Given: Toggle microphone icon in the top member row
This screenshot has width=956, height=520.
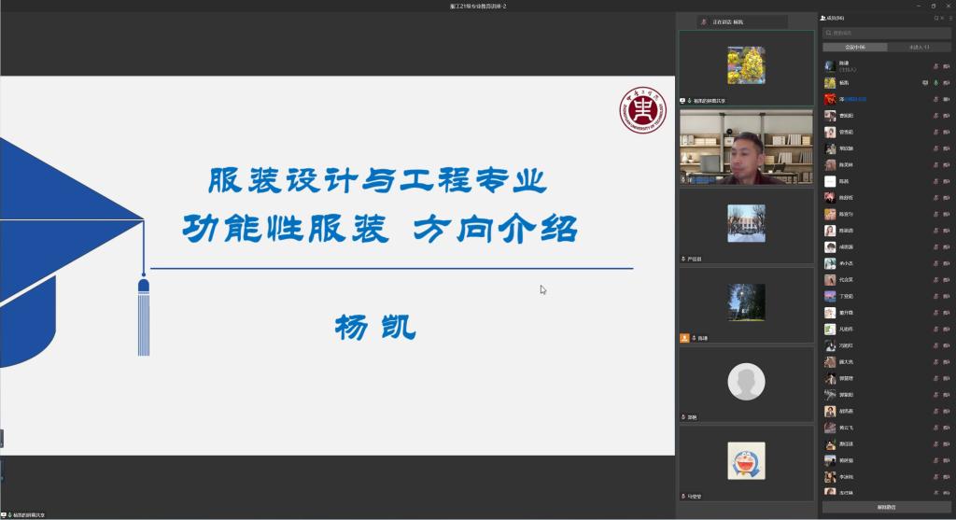Looking at the screenshot, I should tap(935, 65).
